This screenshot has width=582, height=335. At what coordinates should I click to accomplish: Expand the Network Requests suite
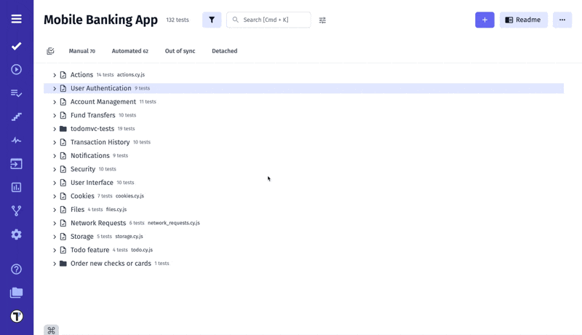(55, 224)
